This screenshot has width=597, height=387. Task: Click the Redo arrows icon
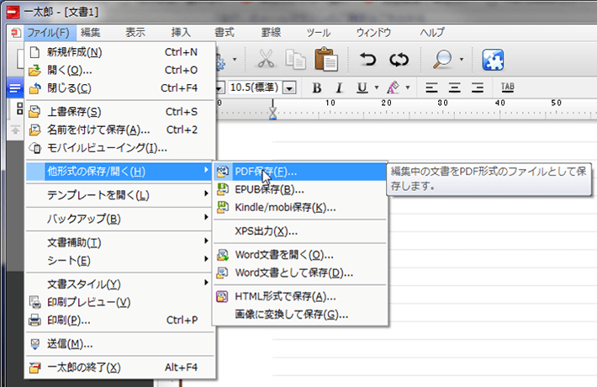point(398,60)
